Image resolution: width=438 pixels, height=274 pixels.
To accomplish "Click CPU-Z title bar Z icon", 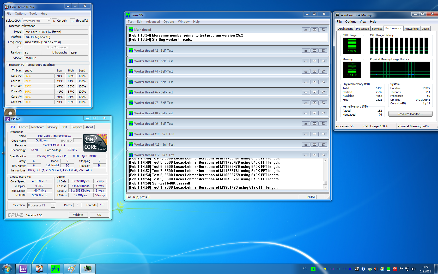I will [8, 119].
